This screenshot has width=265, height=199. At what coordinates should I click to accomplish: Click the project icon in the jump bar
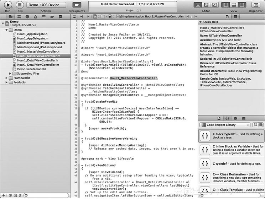tap(95, 17)
